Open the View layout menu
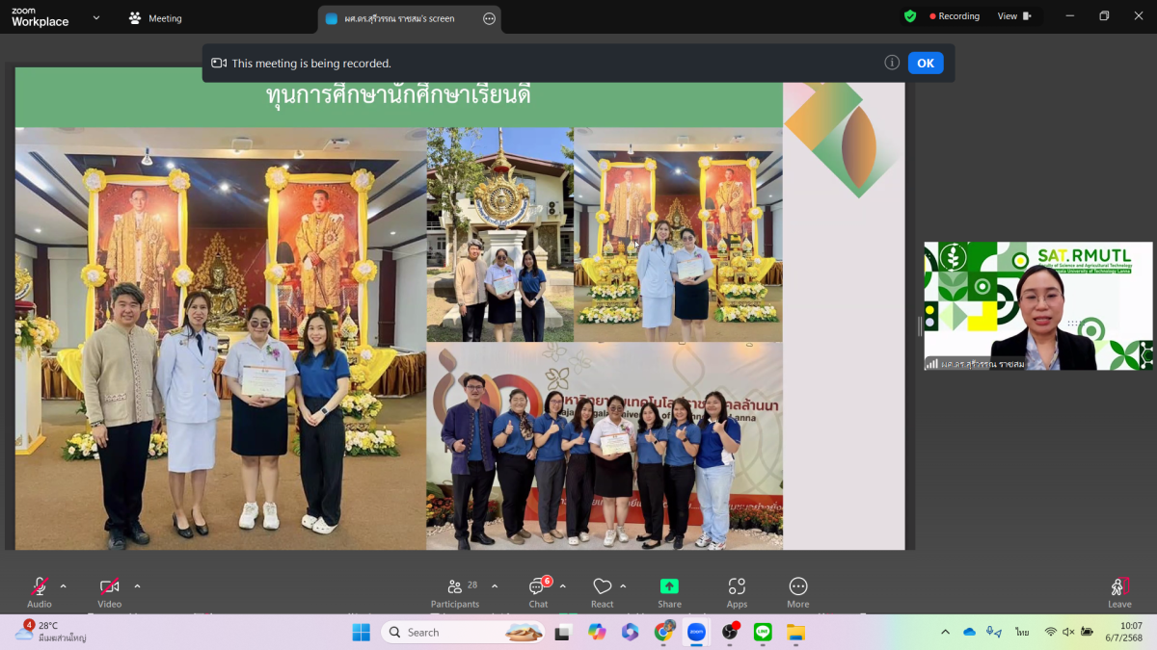This screenshot has width=1157, height=650. tap(1014, 16)
